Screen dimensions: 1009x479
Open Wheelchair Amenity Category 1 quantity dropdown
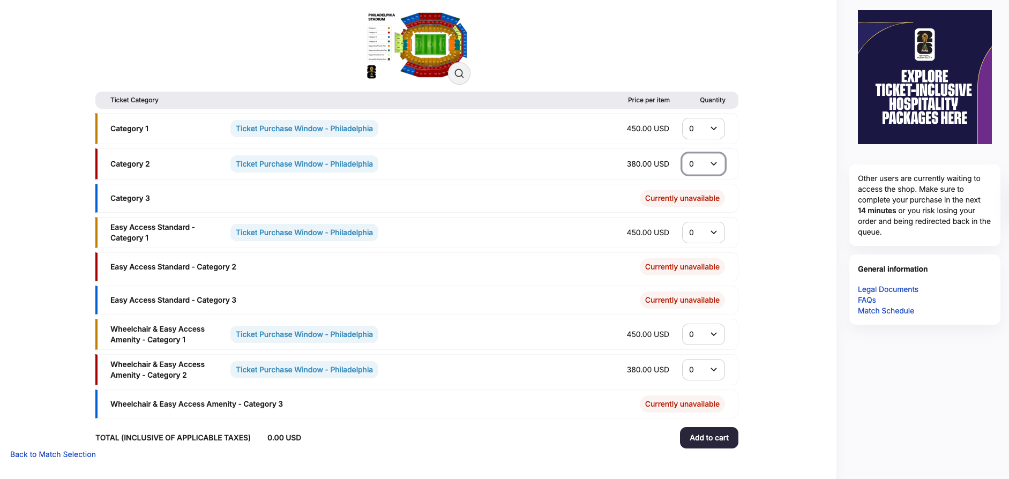click(x=703, y=334)
